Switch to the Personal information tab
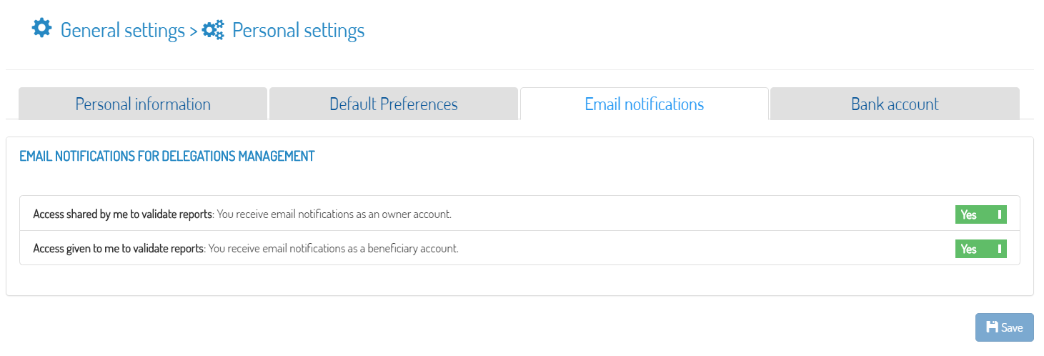This screenshot has height=356, width=1044. pyautogui.click(x=143, y=104)
